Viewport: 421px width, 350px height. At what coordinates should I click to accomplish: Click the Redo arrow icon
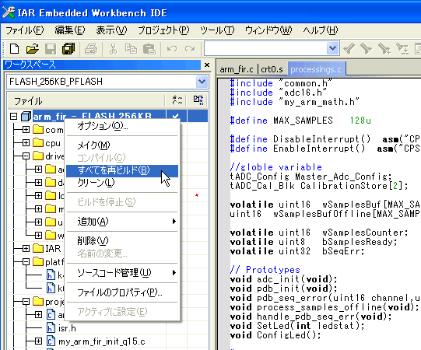tap(190, 49)
